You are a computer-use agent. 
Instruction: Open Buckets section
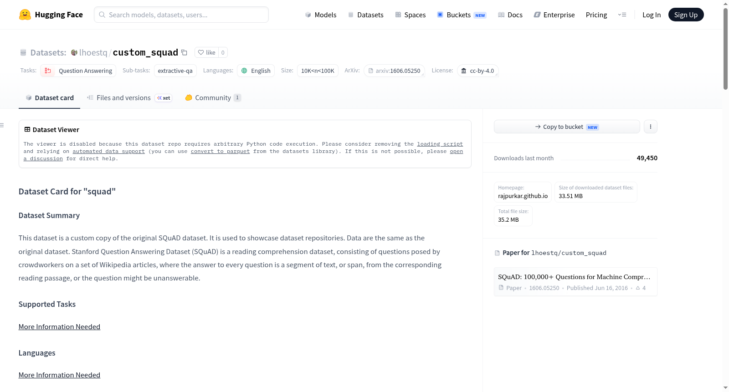click(x=462, y=15)
